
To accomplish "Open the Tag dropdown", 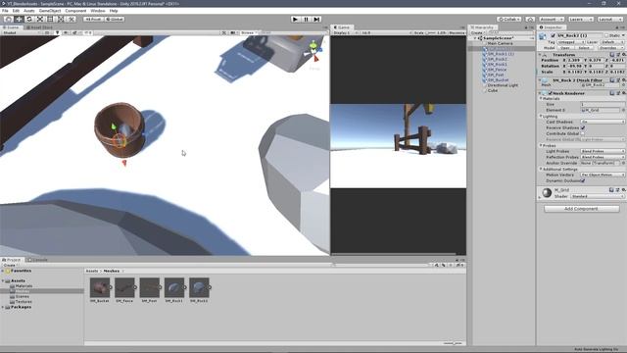I will click(x=571, y=42).
